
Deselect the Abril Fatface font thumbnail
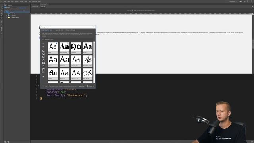point(64,48)
